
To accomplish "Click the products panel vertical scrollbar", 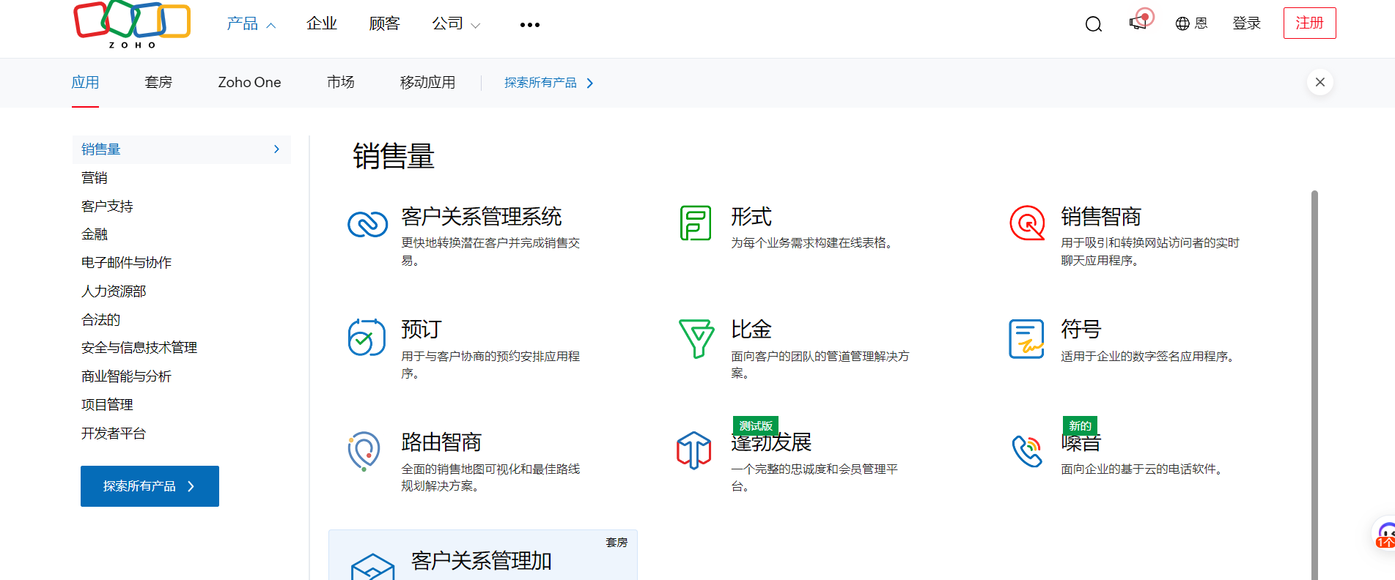I will click(1314, 384).
